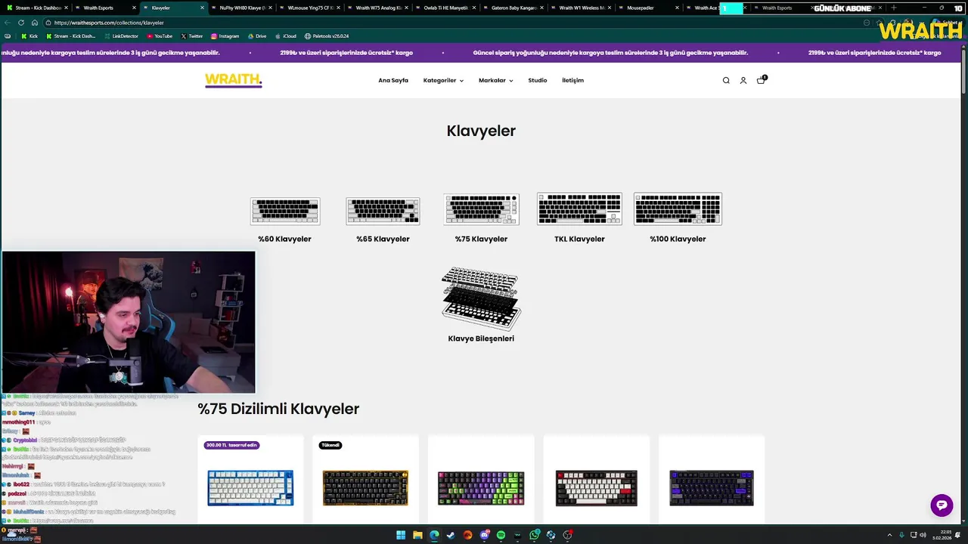Image resolution: width=968 pixels, height=544 pixels.
Task: Open iCloud bookmark
Action: [286, 36]
